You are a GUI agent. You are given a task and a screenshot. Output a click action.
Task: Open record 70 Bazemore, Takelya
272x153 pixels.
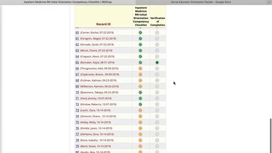click(77, 92)
